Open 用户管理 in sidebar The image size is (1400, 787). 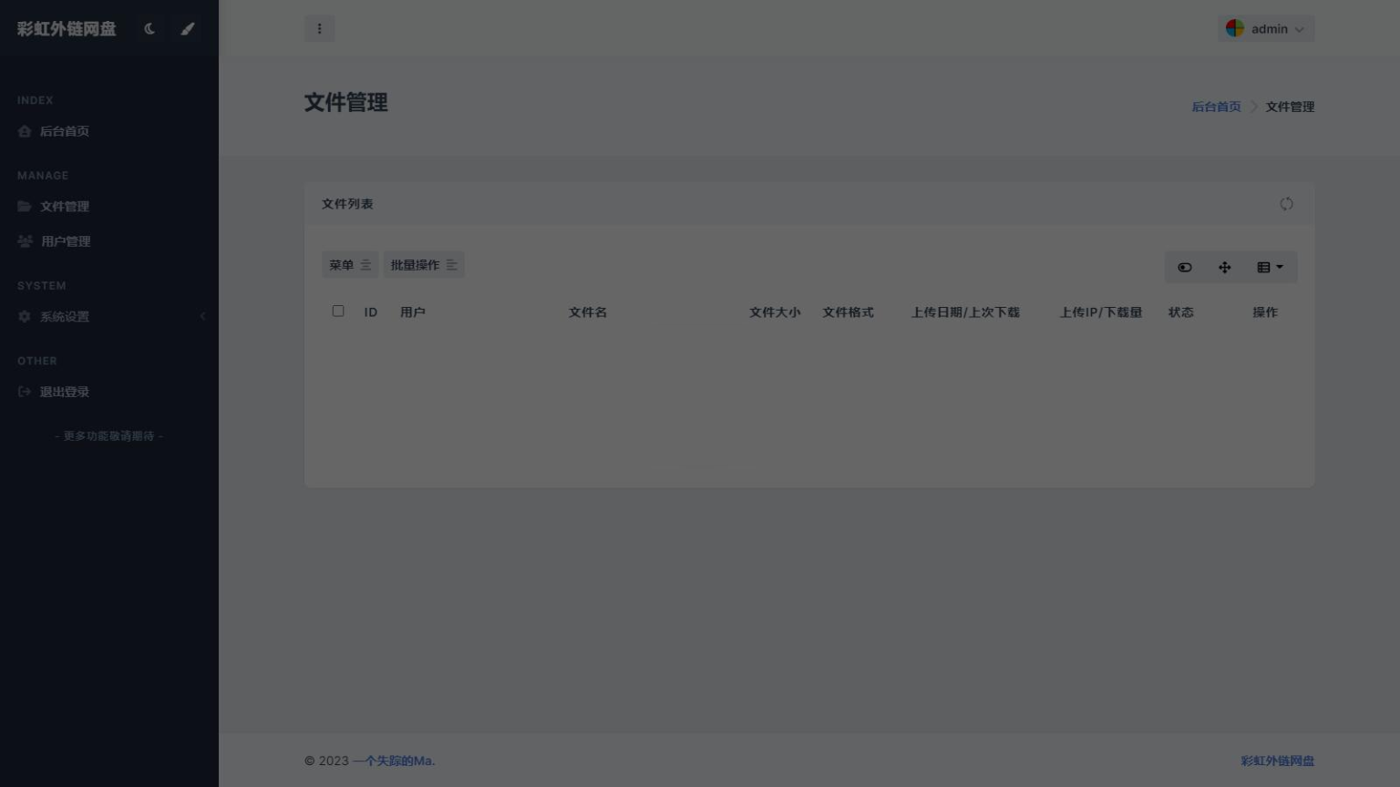[x=66, y=241]
